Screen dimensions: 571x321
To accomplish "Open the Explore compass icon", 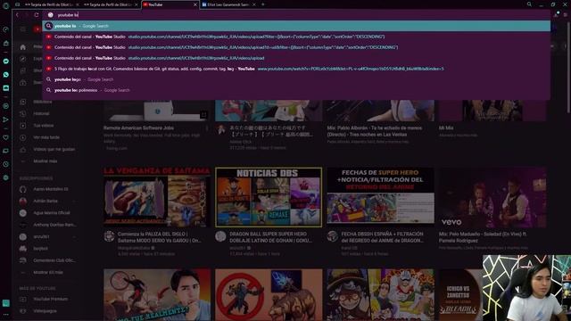I will [x=23, y=59].
